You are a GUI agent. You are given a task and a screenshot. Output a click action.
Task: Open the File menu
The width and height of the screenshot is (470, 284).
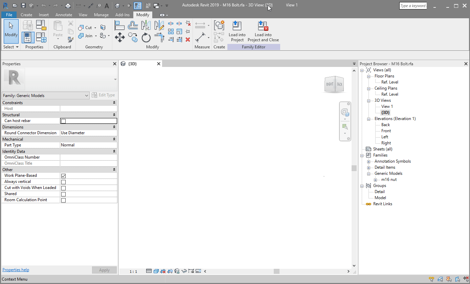coord(9,15)
